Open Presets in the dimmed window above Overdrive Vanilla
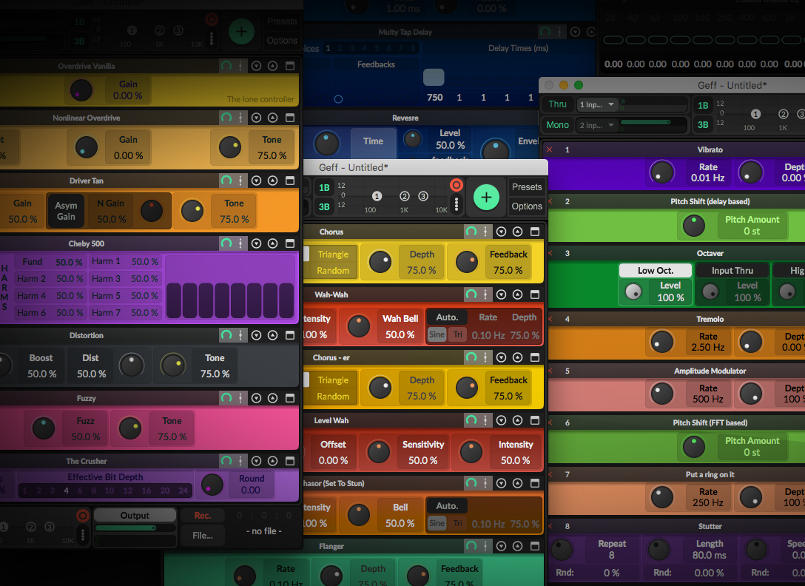 (282, 21)
